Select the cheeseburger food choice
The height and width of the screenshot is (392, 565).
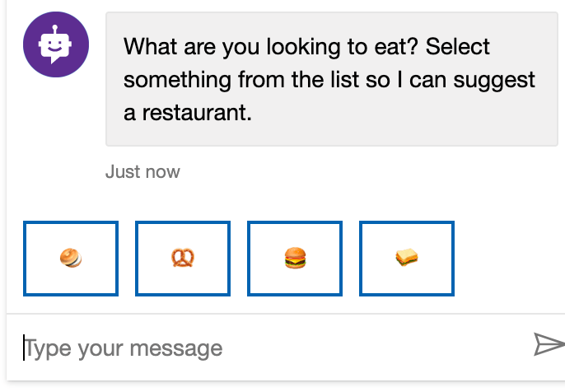pyautogui.click(x=295, y=259)
